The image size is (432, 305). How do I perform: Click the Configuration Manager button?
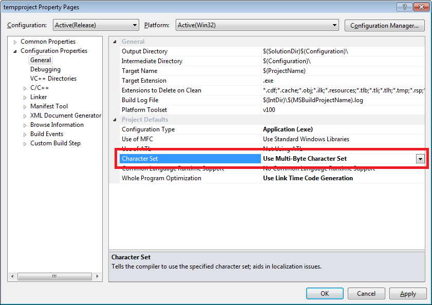384,25
